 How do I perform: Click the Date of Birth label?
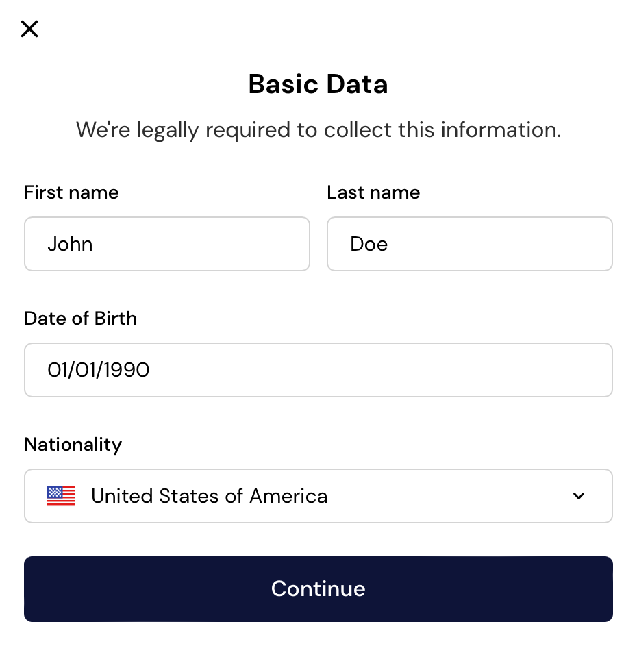tap(80, 319)
